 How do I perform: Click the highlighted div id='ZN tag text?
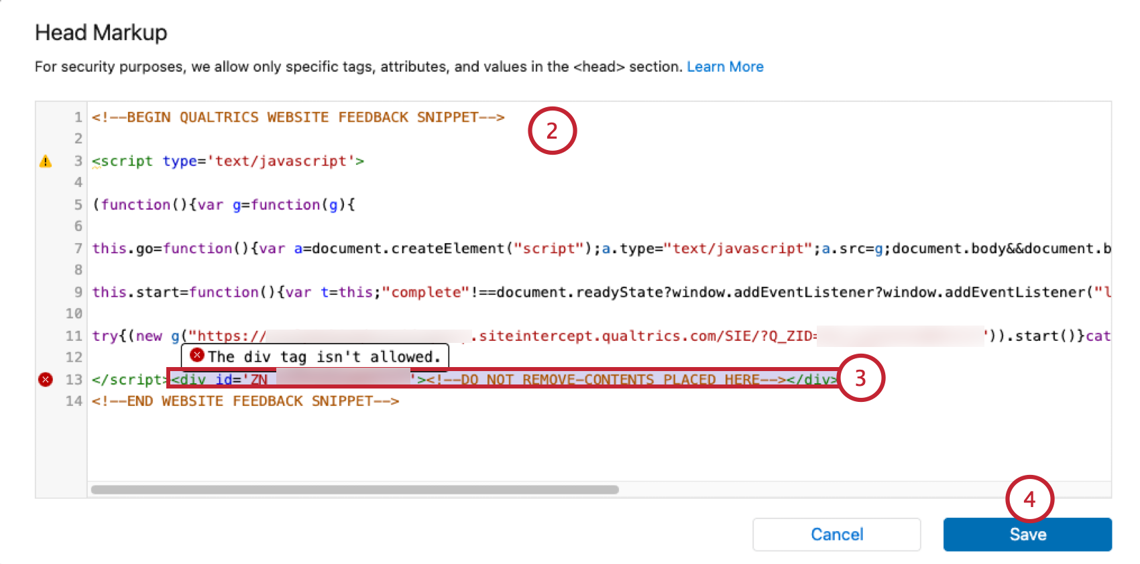point(219,379)
